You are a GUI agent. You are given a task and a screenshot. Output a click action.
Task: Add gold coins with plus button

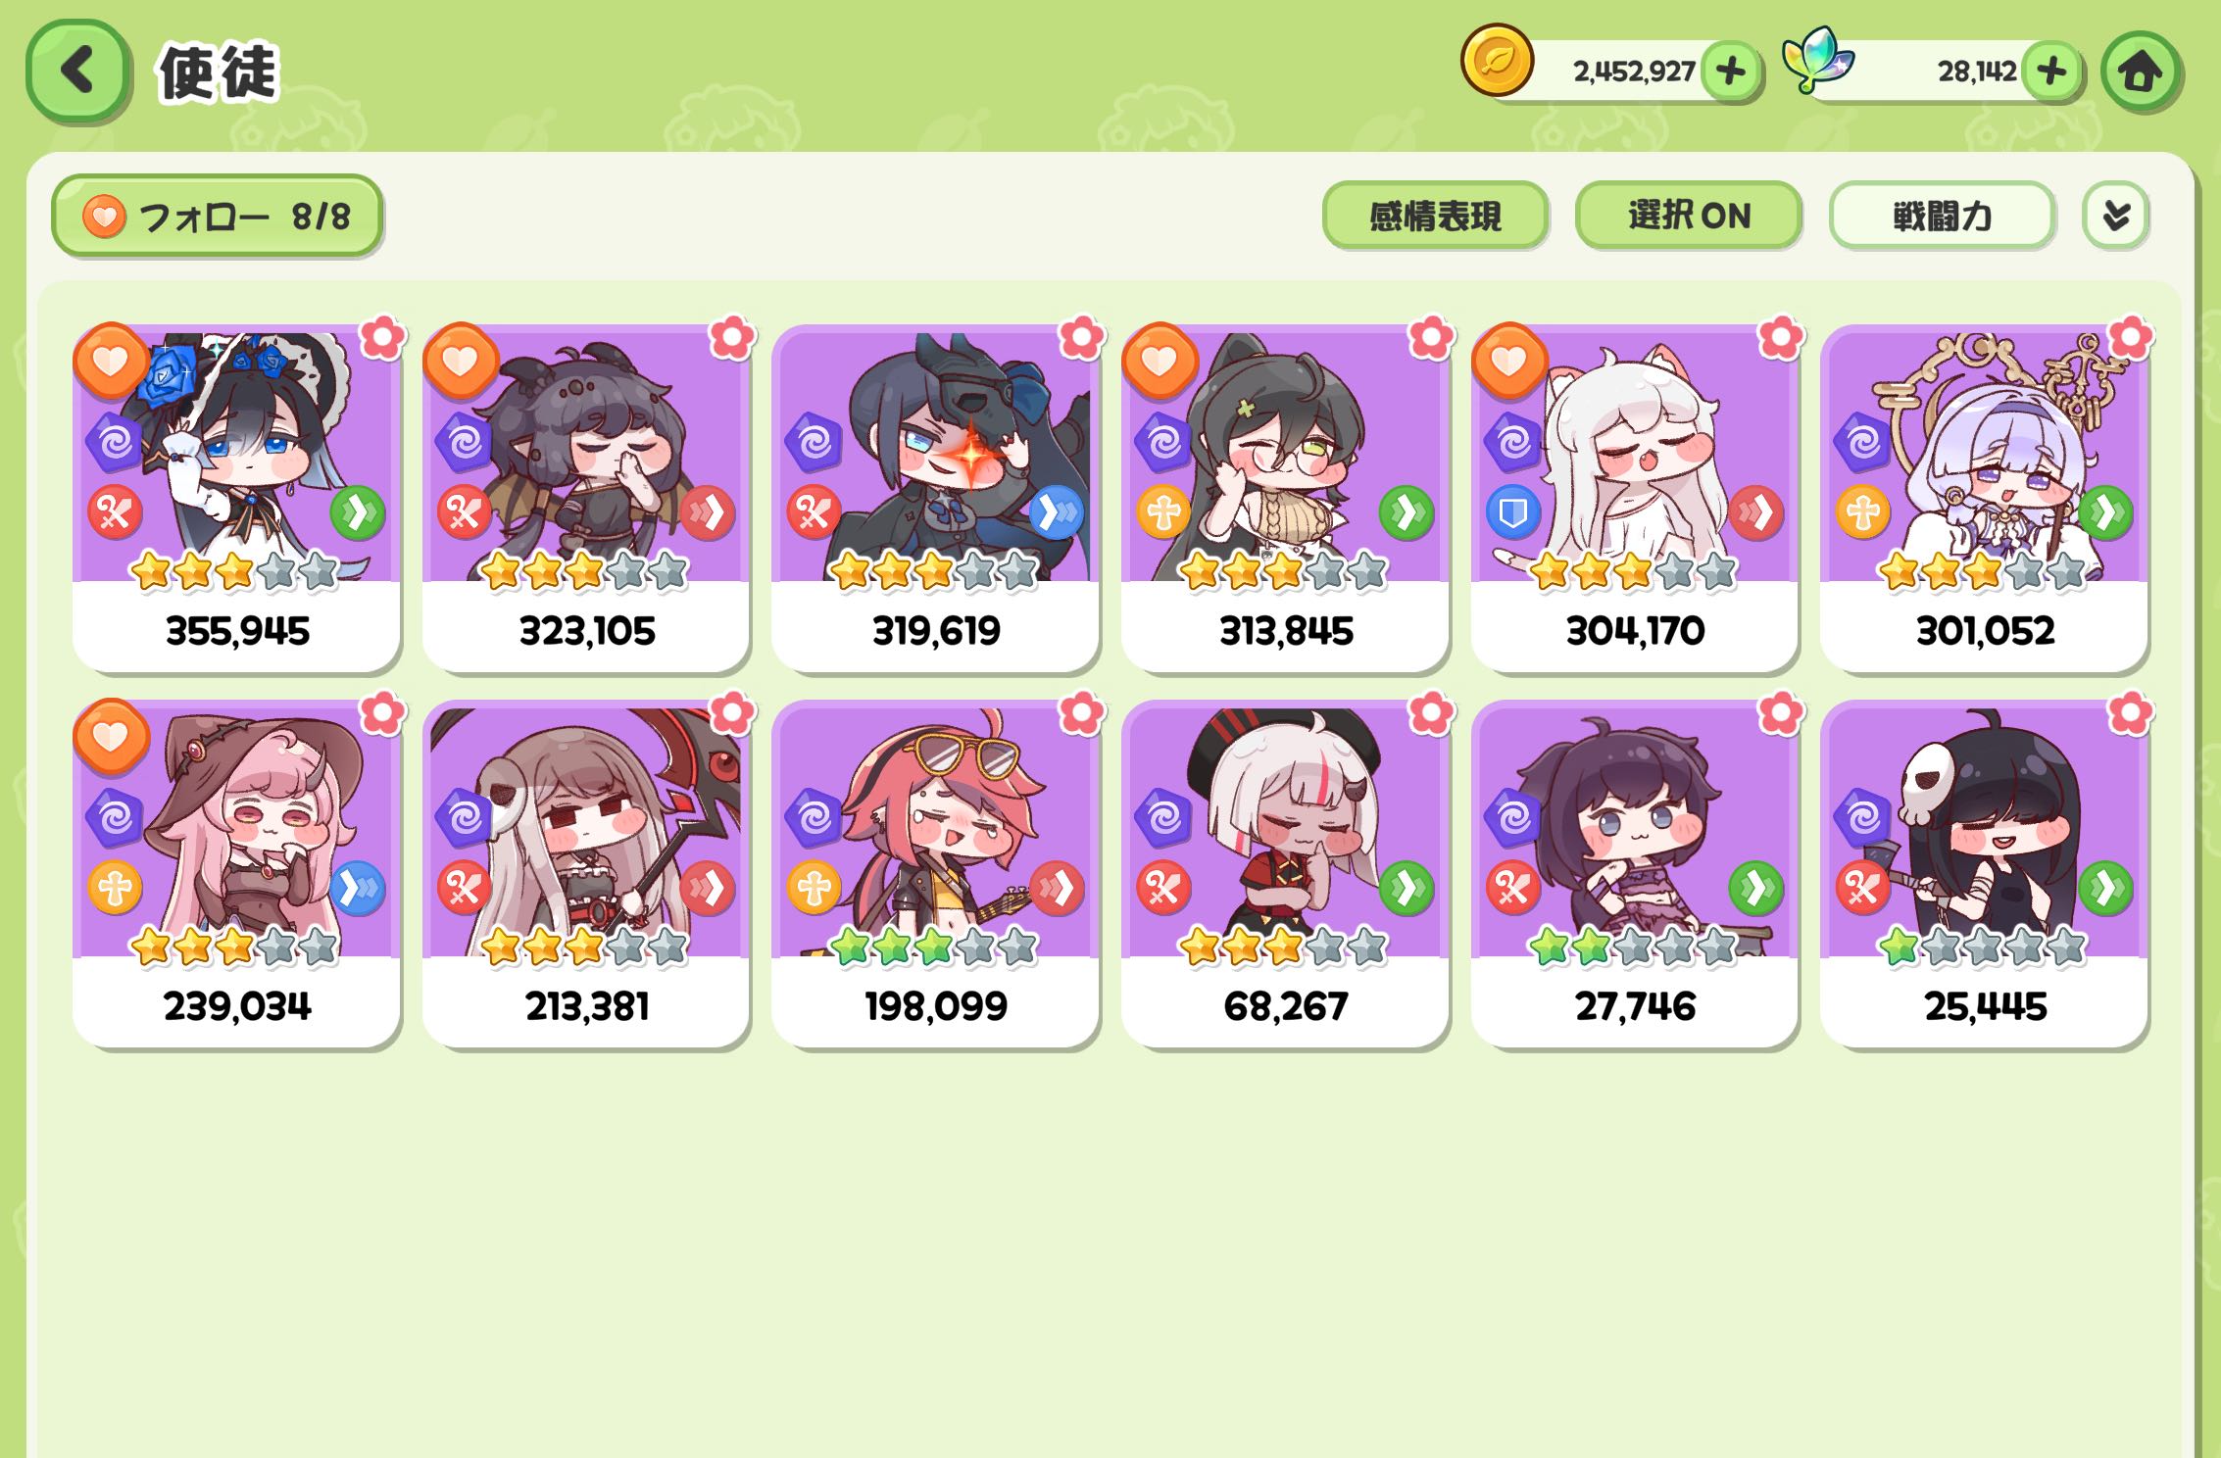1731,71
